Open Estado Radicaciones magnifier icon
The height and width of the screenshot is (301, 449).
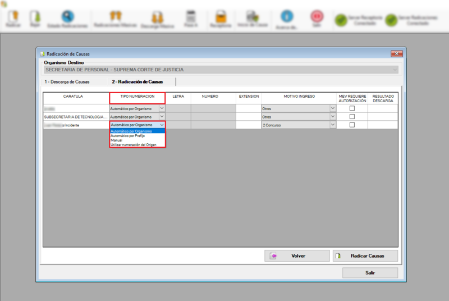[x=67, y=16]
